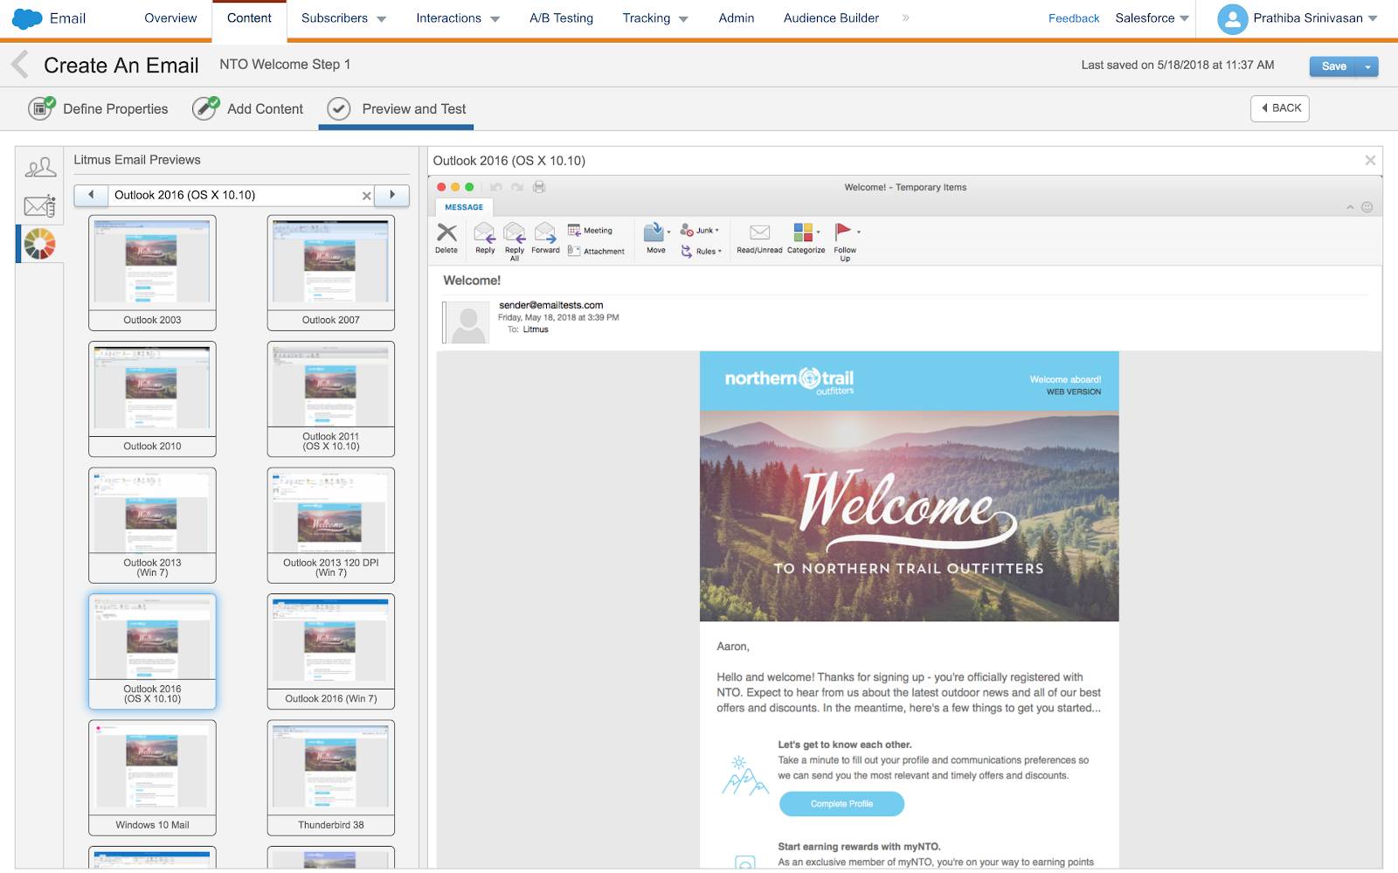Open the Admin tab
This screenshot has height=873, width=1398.
[737, 18]
